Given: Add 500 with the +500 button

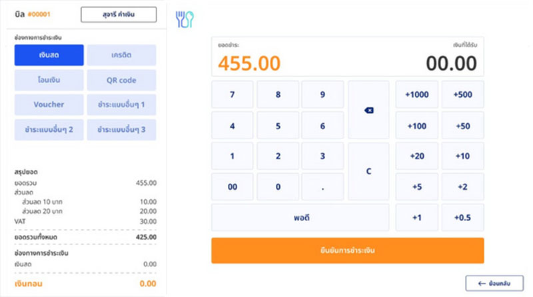Looking at the screenshot, I should click(x=462, y=95).
